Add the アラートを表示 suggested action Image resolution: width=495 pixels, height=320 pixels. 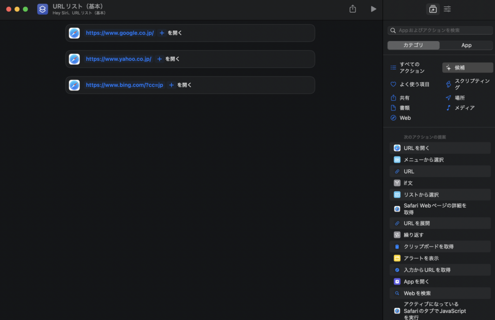pyautogui.click(x=421, y=258)
